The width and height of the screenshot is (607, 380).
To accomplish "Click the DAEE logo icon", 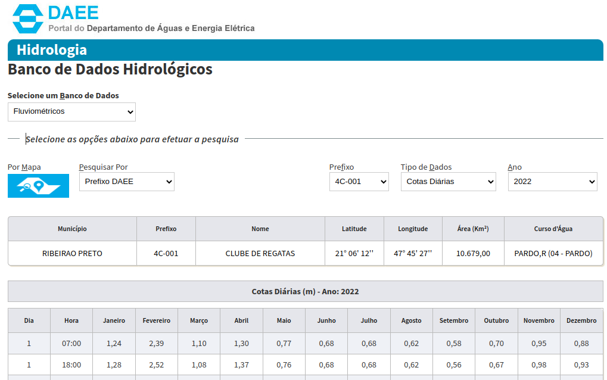I will coord(27,19).
